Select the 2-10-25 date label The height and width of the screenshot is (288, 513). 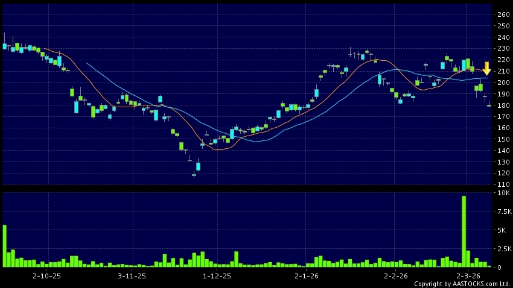tap(46, 275)
